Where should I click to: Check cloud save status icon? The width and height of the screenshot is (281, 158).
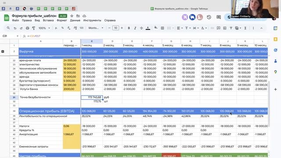coord(84,16)
